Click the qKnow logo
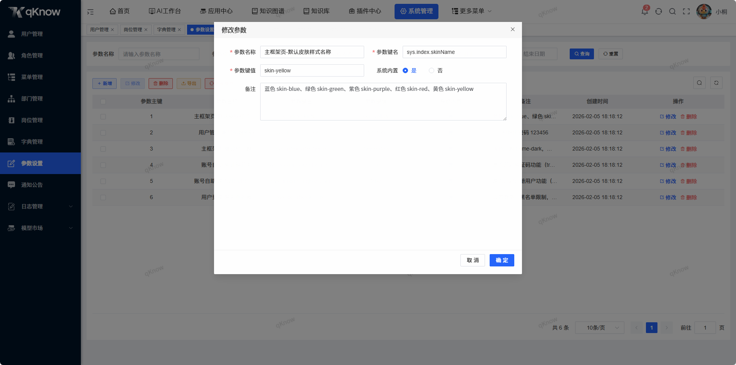 click(35, 12)
